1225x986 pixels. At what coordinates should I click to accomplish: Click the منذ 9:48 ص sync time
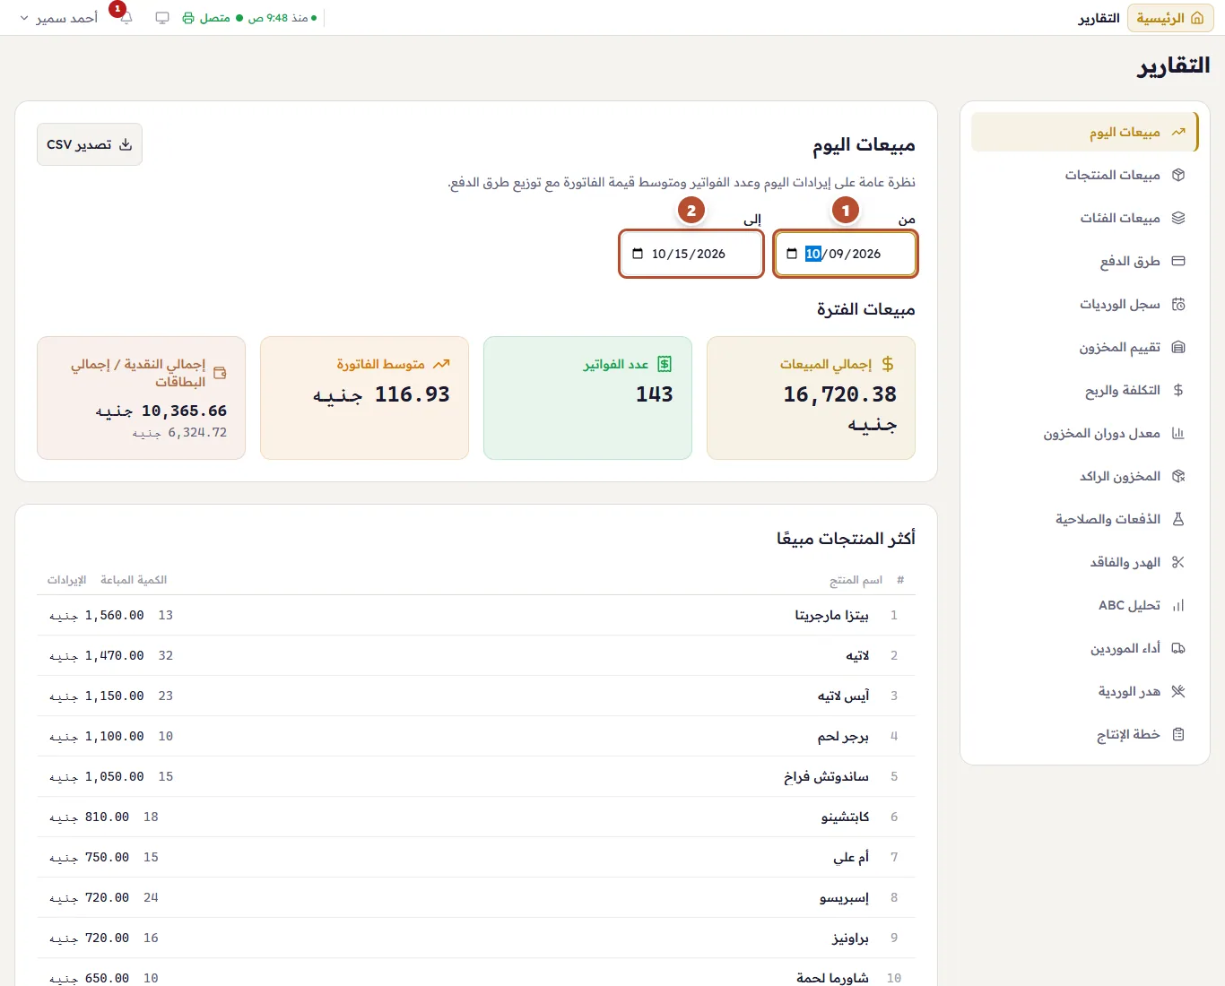click(278, 18)
